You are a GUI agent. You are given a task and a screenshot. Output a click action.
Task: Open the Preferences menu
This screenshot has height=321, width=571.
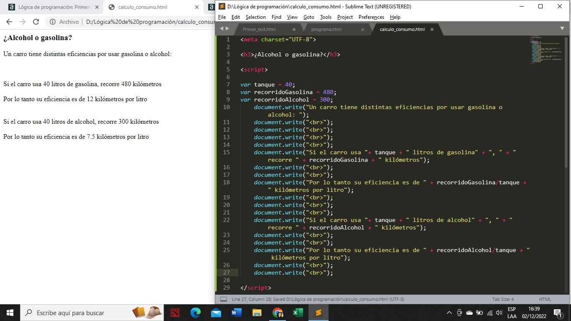pyautogui.click(x=371, y=17)
